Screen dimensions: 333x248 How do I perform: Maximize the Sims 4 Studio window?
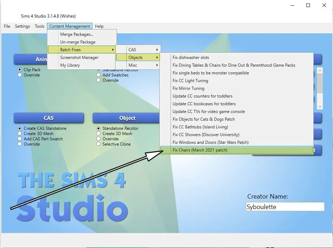(x=308, y=5)
